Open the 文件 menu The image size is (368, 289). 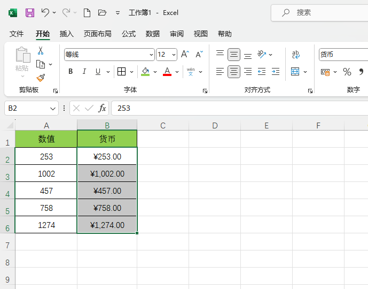[x=17, y=34]
